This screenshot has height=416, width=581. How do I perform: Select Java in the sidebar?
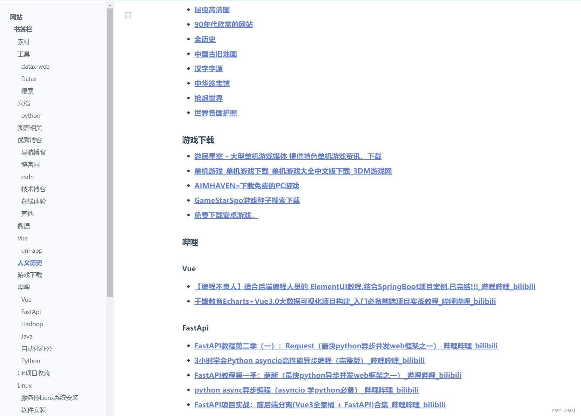coord(27,336)
